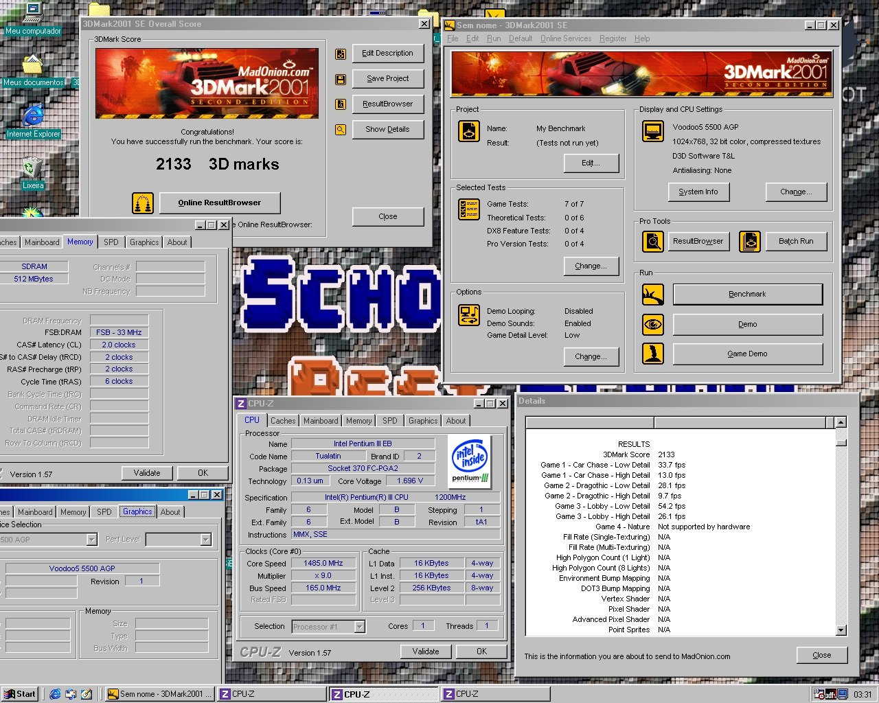Click the Online ResultBrowser tree icon
The height and width of the screenshot is (703, 879).
143,203
